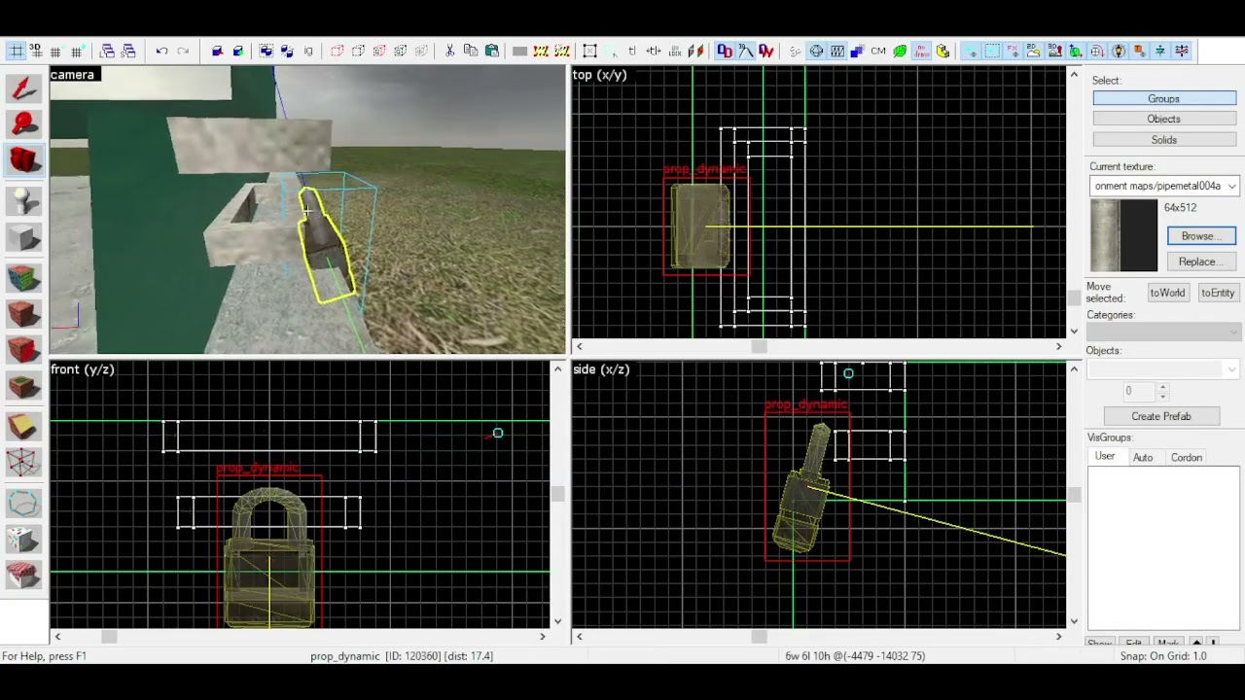
Task: Set selection mode to Groups
Action: [1164, 98]
